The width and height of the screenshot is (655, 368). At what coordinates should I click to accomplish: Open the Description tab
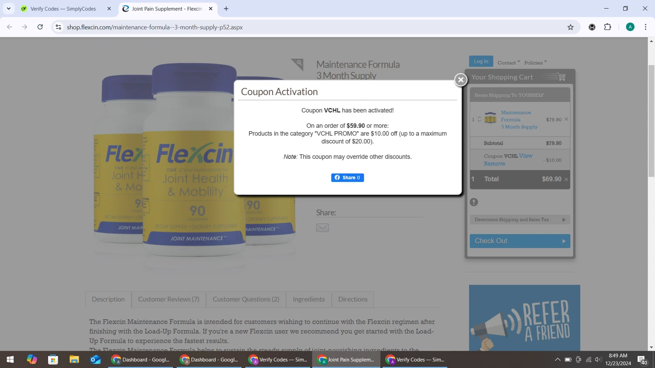coord(108,299)
